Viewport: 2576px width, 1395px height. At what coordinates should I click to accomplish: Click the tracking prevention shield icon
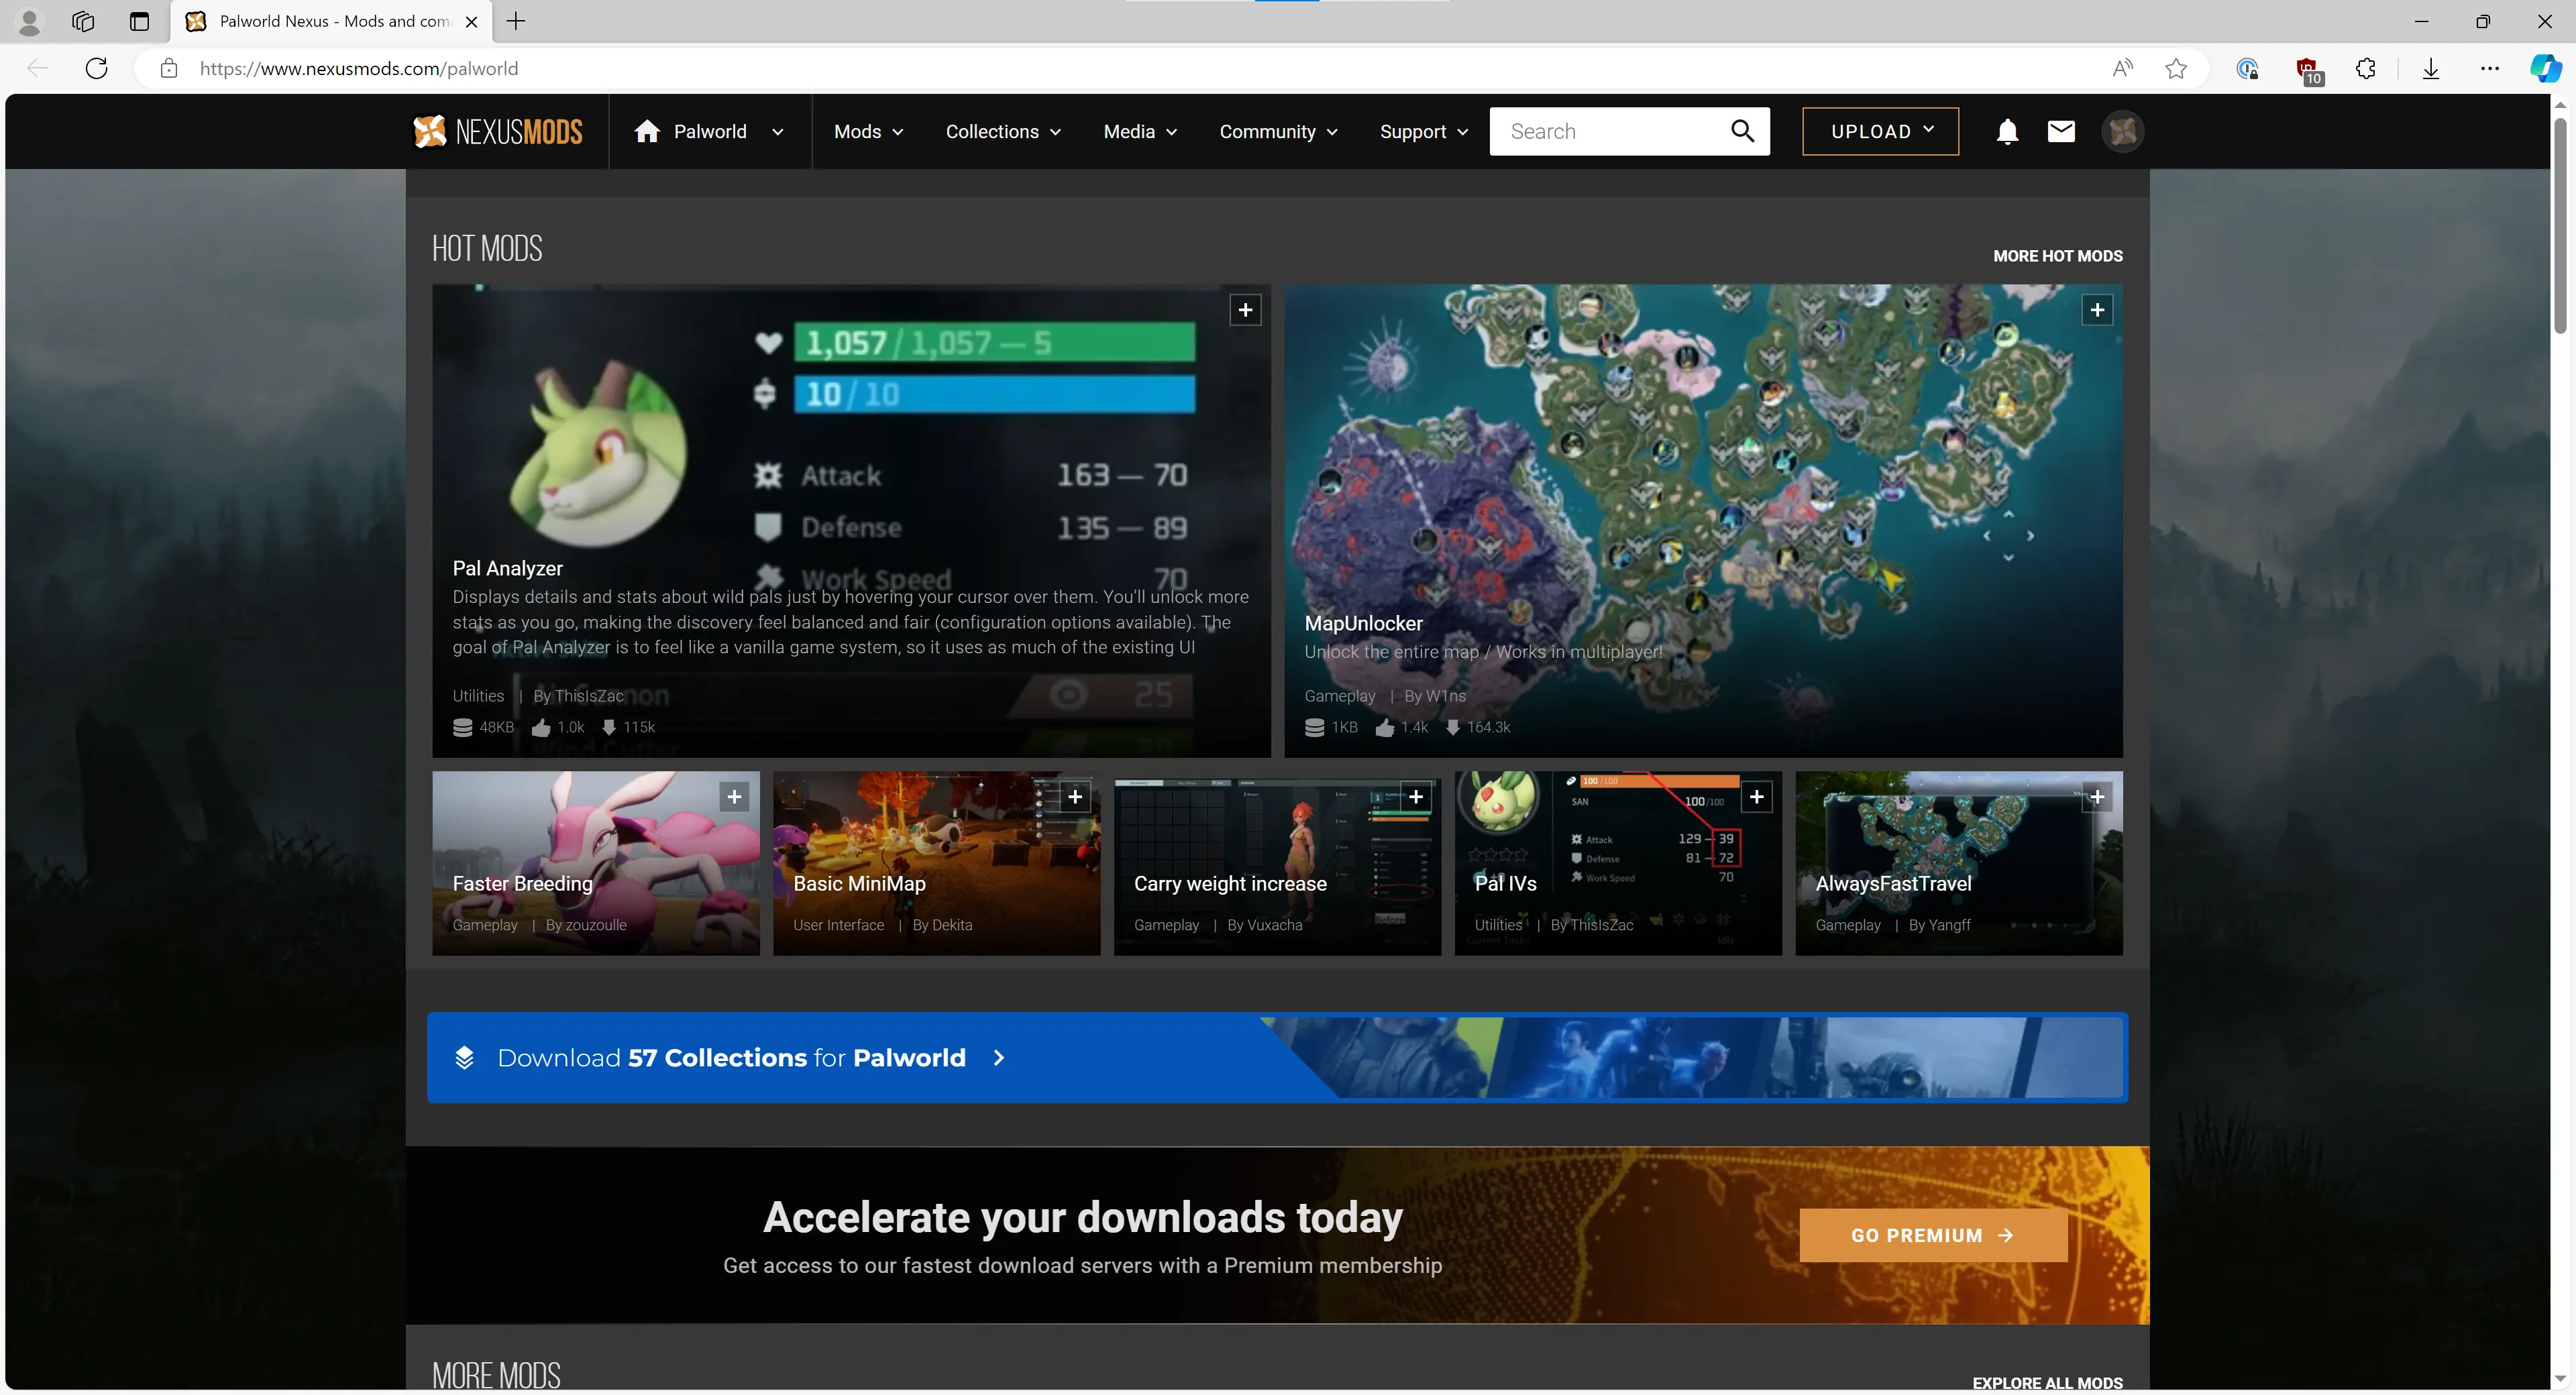pos(2247,68)
